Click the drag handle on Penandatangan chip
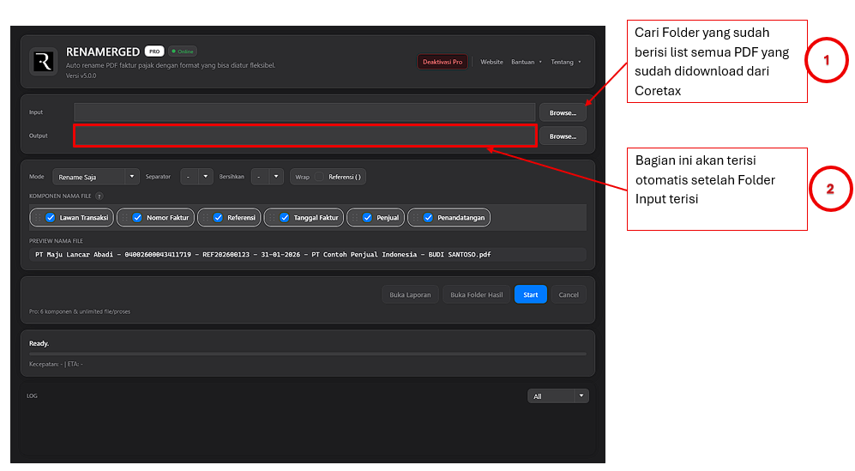The image size is (855, 471). point(416,217)
